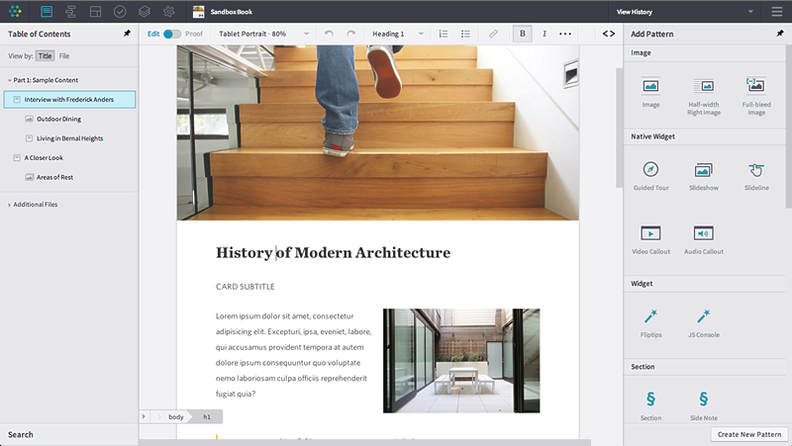792x446 pixels.
Task: Toggle the Edit/Proof switch
Action: tap(171, 34)
